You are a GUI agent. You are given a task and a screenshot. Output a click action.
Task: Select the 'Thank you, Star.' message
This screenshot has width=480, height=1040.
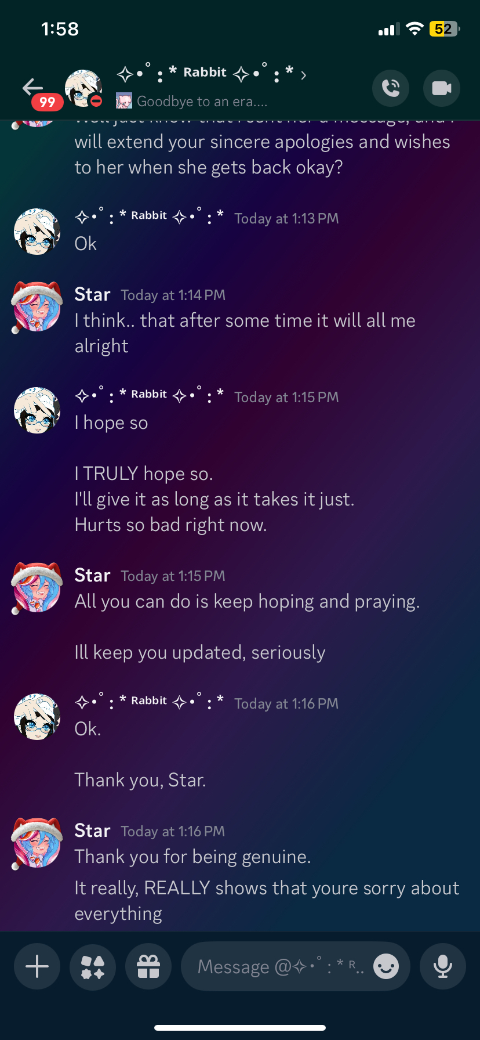tap(140, 780)
